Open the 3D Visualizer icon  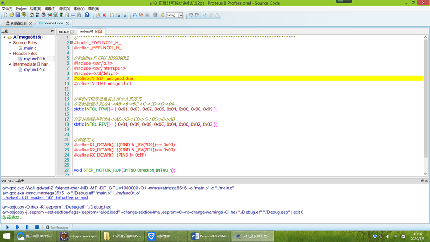(x=49, y=15)
